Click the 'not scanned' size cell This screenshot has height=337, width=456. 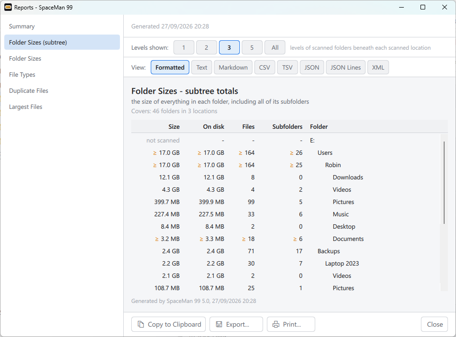tap(163, 141)
